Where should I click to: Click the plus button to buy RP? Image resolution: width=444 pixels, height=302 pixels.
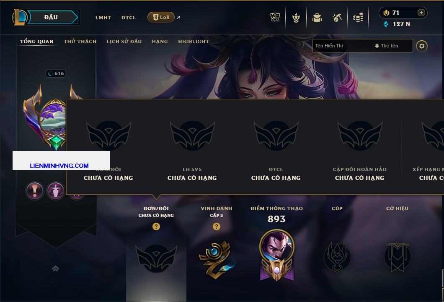[x=421, y=13]
